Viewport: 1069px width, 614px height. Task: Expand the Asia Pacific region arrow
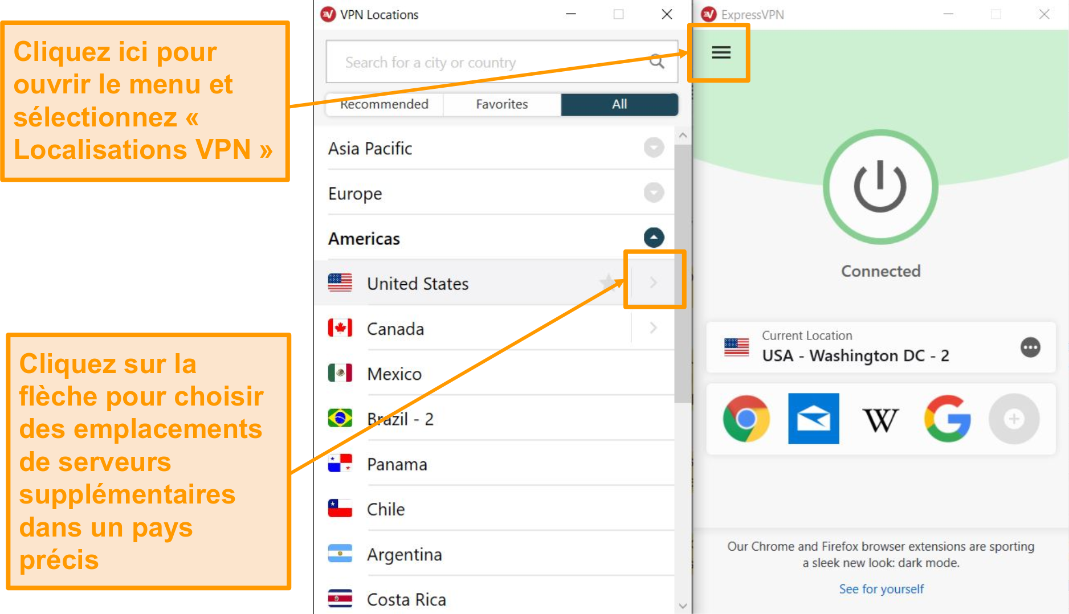click(654, 148)
